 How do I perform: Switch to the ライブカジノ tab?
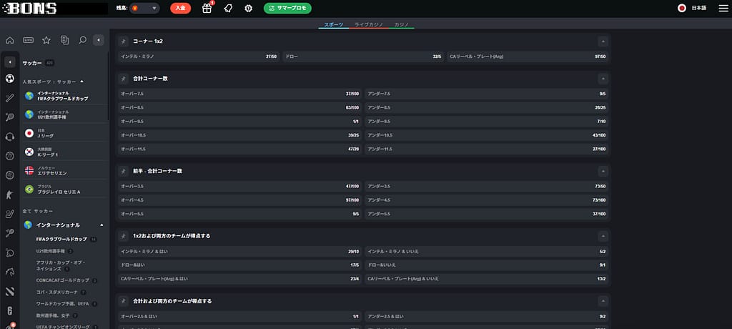369,24
